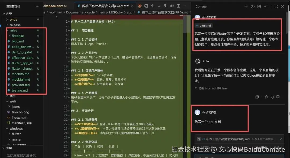Image resolution: width=290 pixels, height=158 pixels.
Task: Open the dart_3_updat... file
Action: click(24, 52)
